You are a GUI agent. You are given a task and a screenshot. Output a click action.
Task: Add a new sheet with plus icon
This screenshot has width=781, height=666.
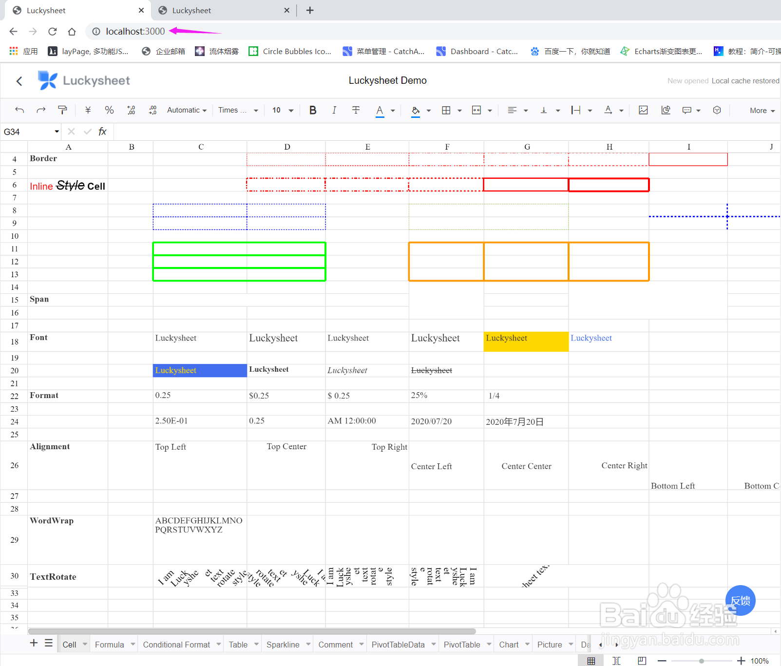coord(34,643)
